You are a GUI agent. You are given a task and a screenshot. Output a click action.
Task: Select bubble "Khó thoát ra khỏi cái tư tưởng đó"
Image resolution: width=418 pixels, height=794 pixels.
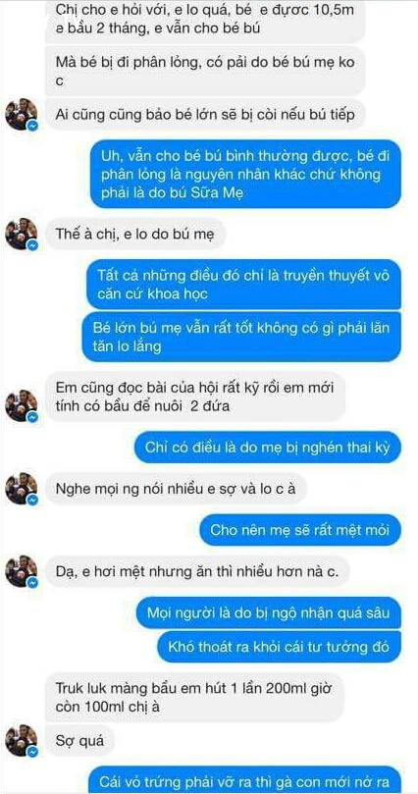(x=279, y=647)
